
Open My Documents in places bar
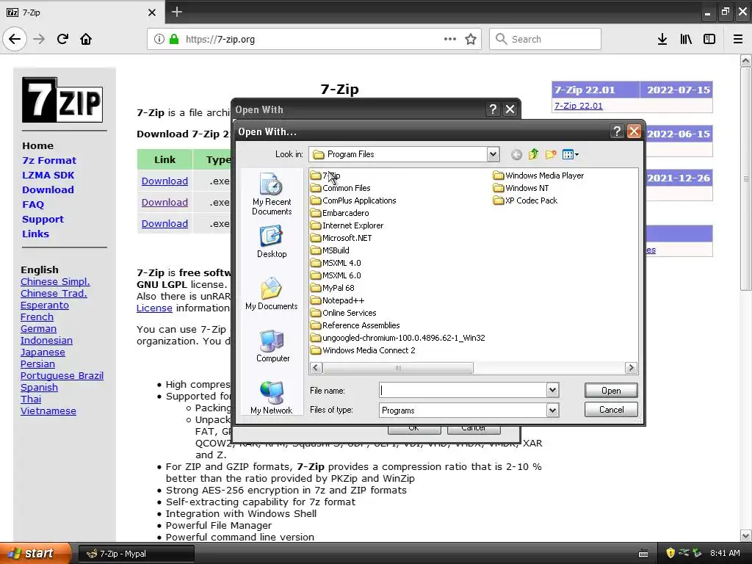[272, 294]
